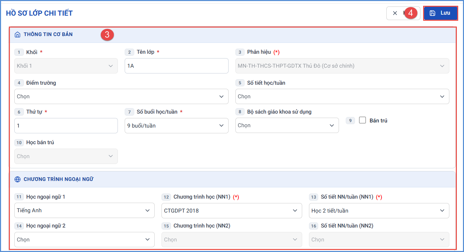464x252 pixels.
Task: Open the Phân hiệu dropdown
Action: [342, 66]
